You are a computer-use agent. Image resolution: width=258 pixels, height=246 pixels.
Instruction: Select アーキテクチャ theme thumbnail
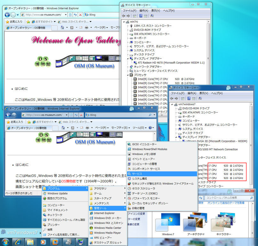tap(196, 225)
